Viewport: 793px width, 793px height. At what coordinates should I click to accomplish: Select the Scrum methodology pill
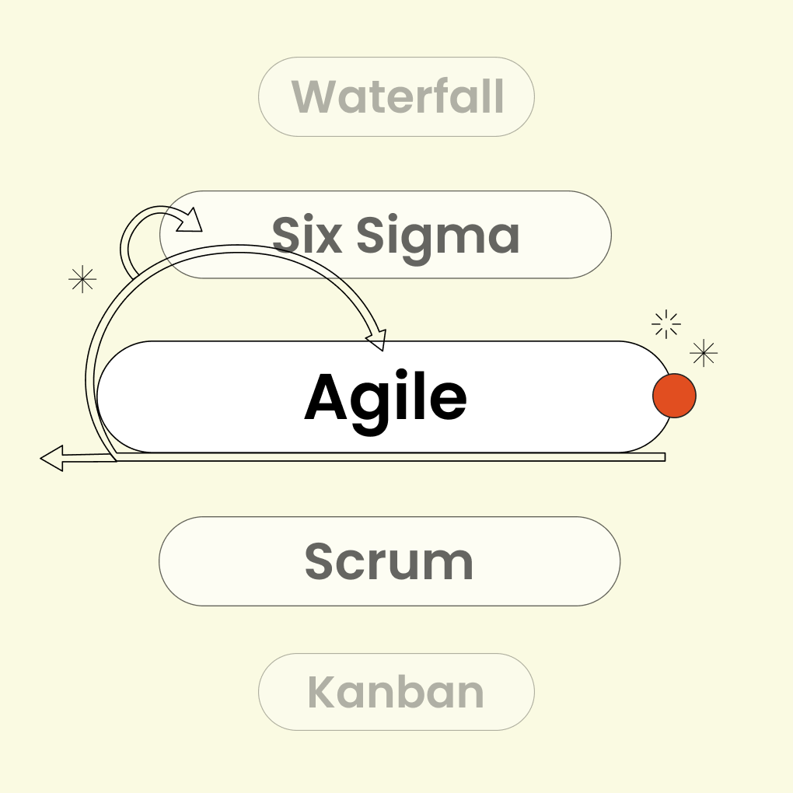pyautogui.click(x=389, y=561)
